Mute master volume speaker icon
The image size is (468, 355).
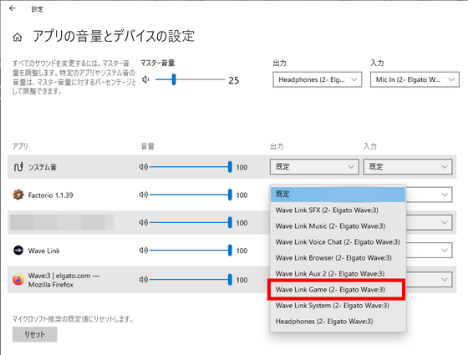[145, 79]
